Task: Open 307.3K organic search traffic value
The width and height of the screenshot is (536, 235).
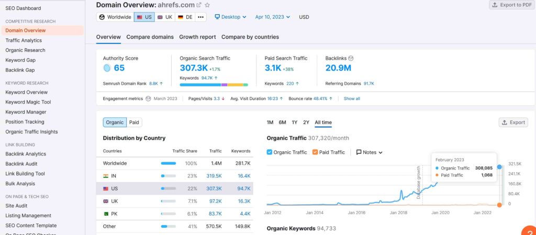Action: [194, 68]
